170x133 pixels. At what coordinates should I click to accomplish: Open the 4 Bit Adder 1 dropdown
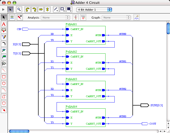(x=94, y=10)
